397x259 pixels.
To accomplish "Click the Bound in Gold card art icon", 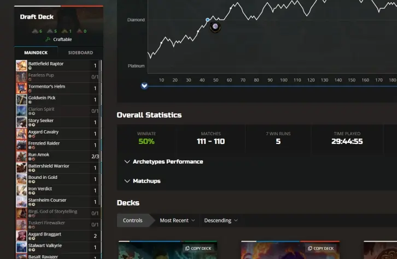I will 21,179.
